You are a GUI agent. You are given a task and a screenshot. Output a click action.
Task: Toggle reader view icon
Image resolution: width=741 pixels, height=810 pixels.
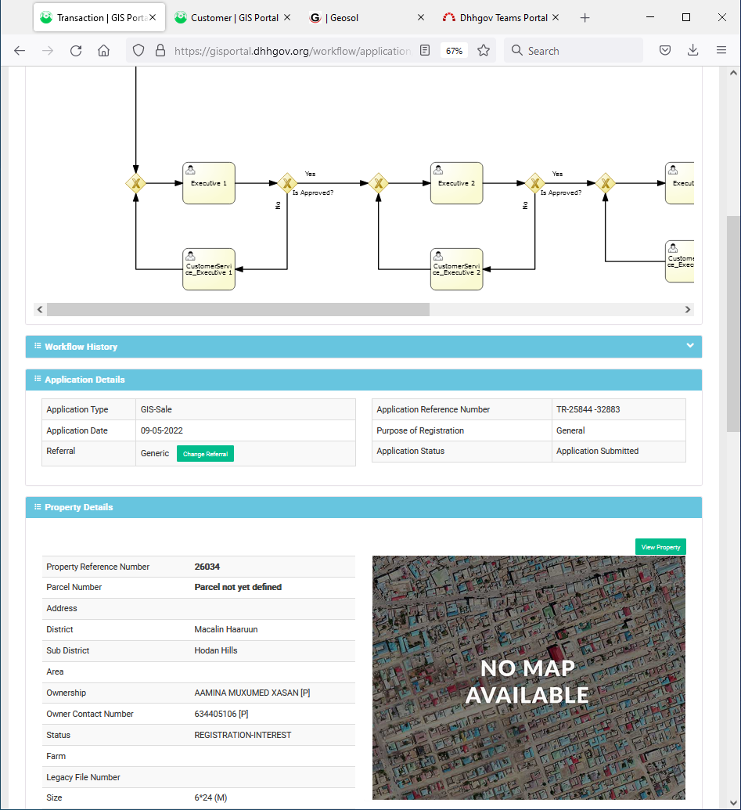[x=424, y=51]
